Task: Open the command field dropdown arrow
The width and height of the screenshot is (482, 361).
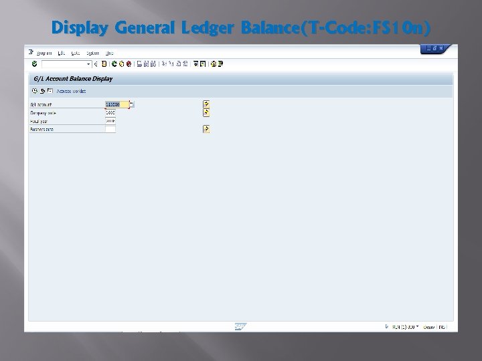Action: tap(88, 64)
